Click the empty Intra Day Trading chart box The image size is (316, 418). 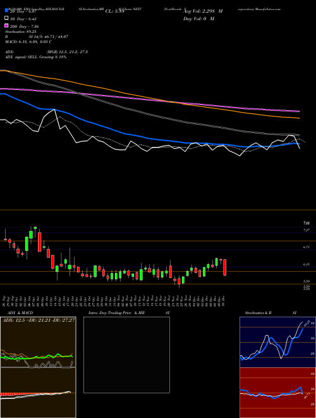pyautogui.click(x=126, y=355)
